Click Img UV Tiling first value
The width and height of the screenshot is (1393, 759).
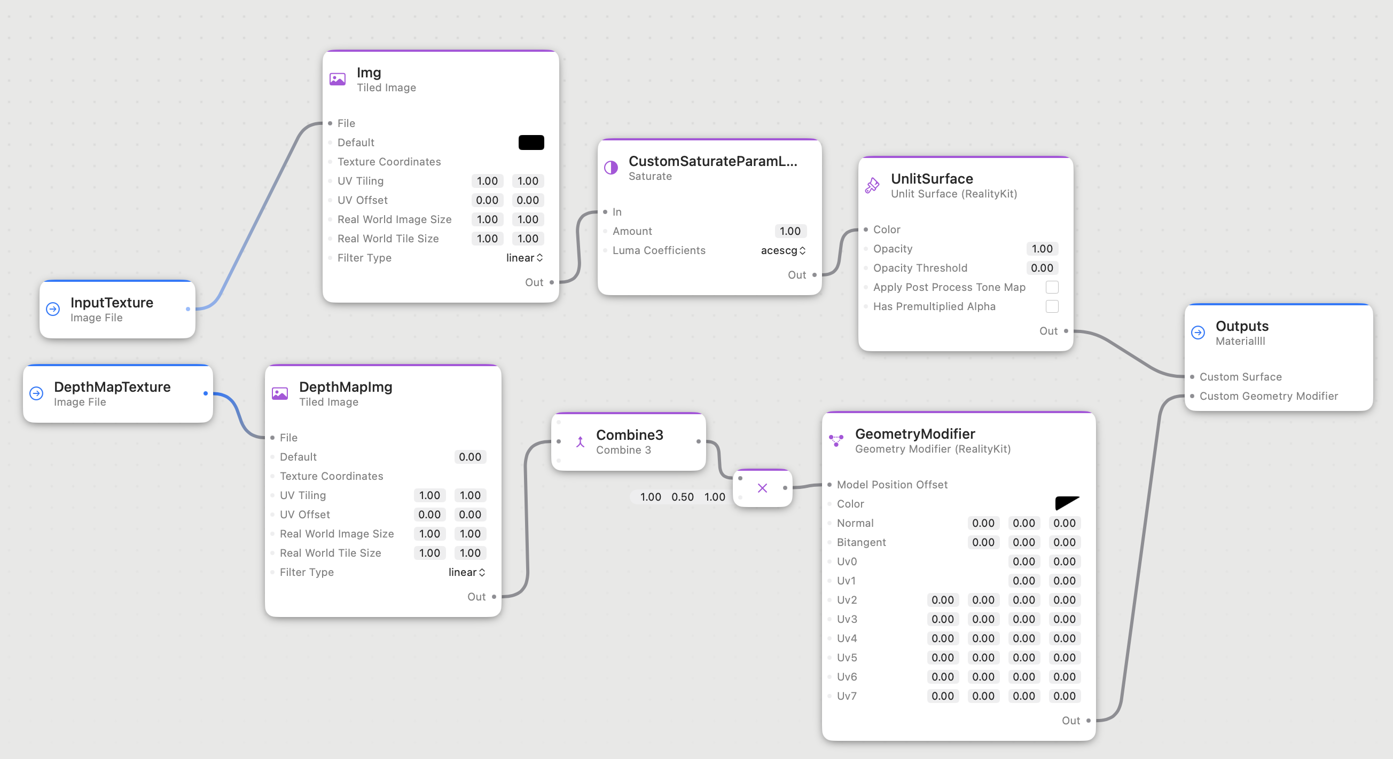[x=487, y=180]
